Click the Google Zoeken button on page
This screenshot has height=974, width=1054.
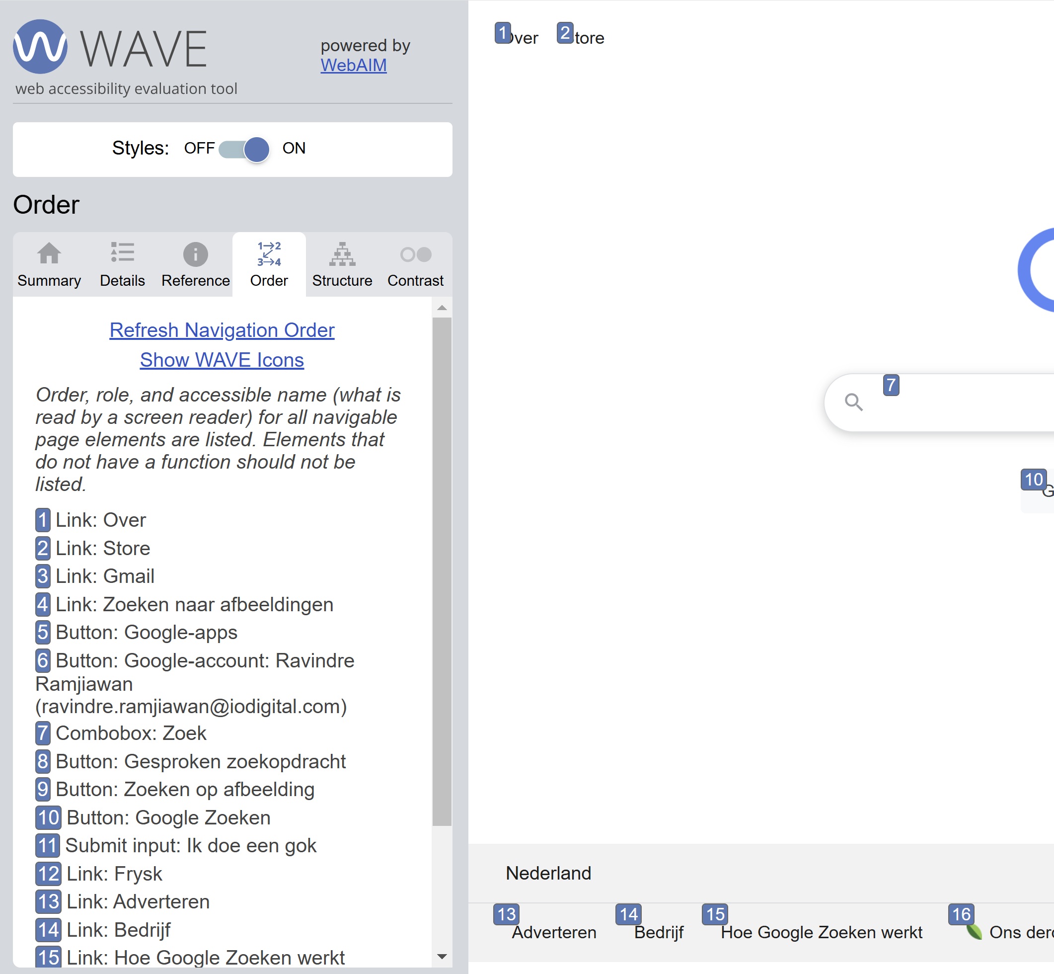point(1038,490)
